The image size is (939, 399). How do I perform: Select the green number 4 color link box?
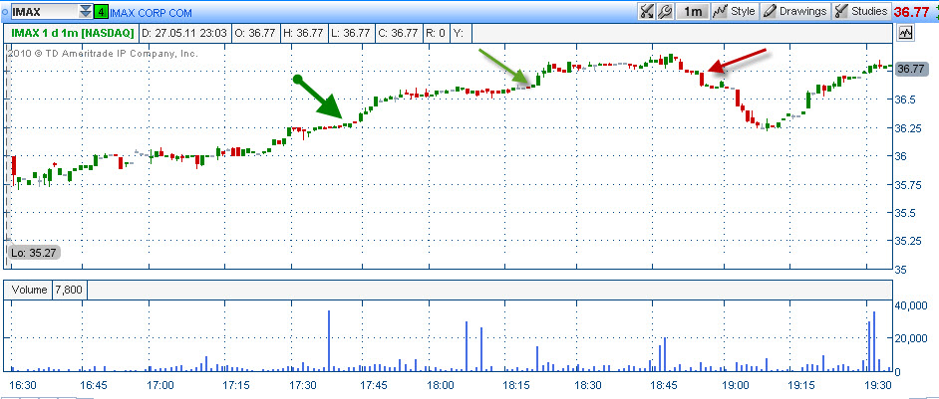pos(102,11)
